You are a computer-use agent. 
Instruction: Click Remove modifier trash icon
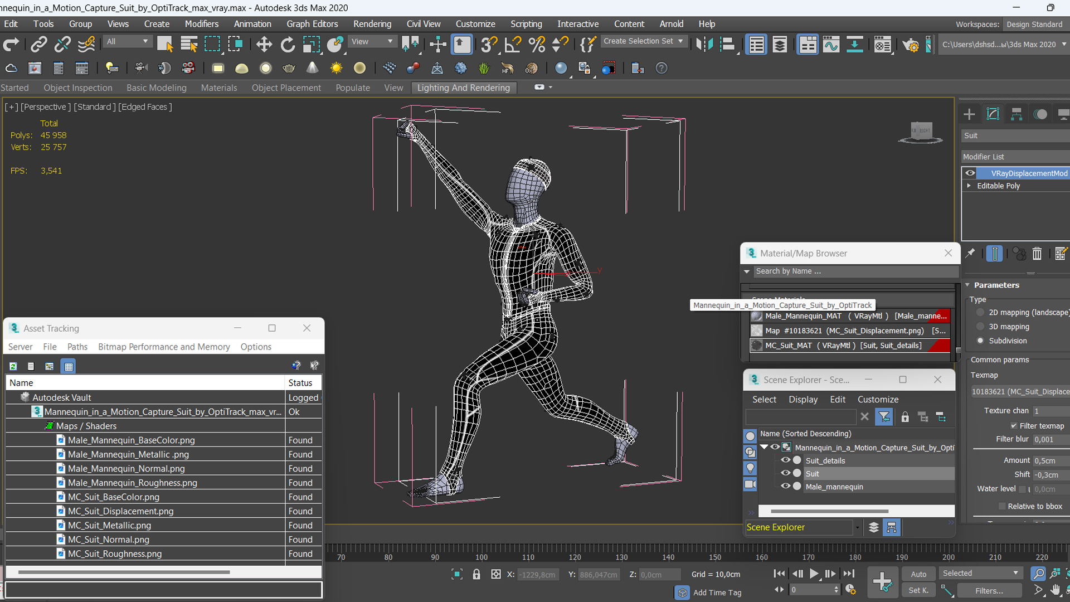[x=1037, y=254]
